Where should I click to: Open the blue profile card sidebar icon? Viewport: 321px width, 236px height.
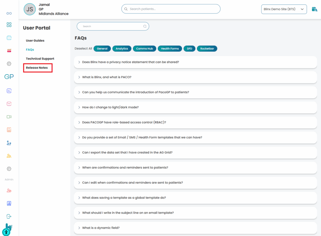click(9, 203)
